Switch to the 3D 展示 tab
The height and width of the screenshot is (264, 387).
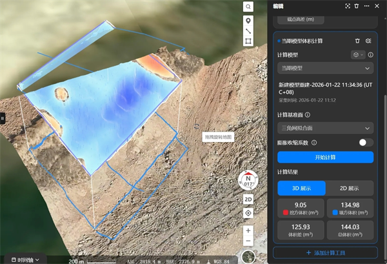click(301, 188)
